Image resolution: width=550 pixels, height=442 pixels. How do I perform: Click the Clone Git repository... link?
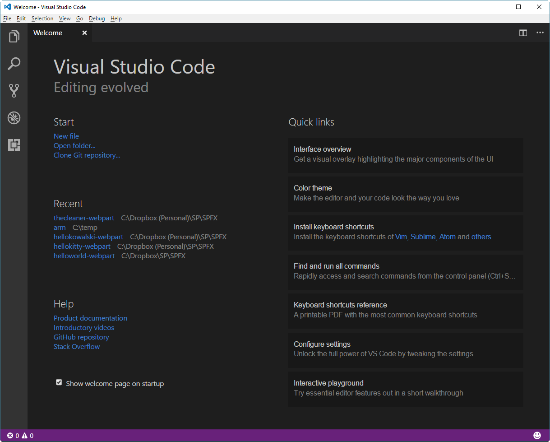coord(87,155)
